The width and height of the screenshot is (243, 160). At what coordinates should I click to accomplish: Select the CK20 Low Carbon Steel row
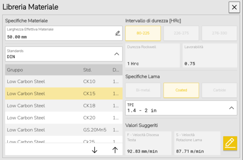tap(64, 118)
